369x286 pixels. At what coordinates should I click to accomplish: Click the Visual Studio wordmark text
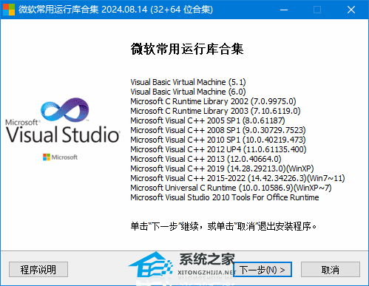tap(63, 135)
